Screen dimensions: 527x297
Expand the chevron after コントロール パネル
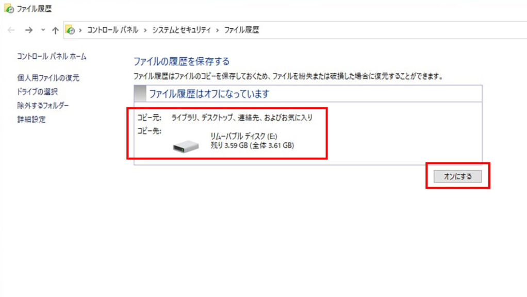[145, 30]
